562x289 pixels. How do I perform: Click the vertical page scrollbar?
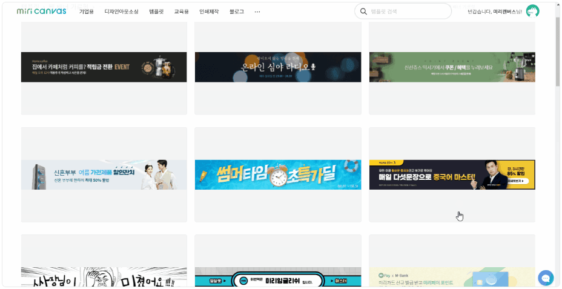coord(557,55)
